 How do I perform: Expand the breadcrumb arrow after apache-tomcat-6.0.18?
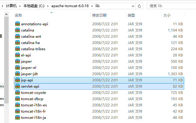coord(92,6)
